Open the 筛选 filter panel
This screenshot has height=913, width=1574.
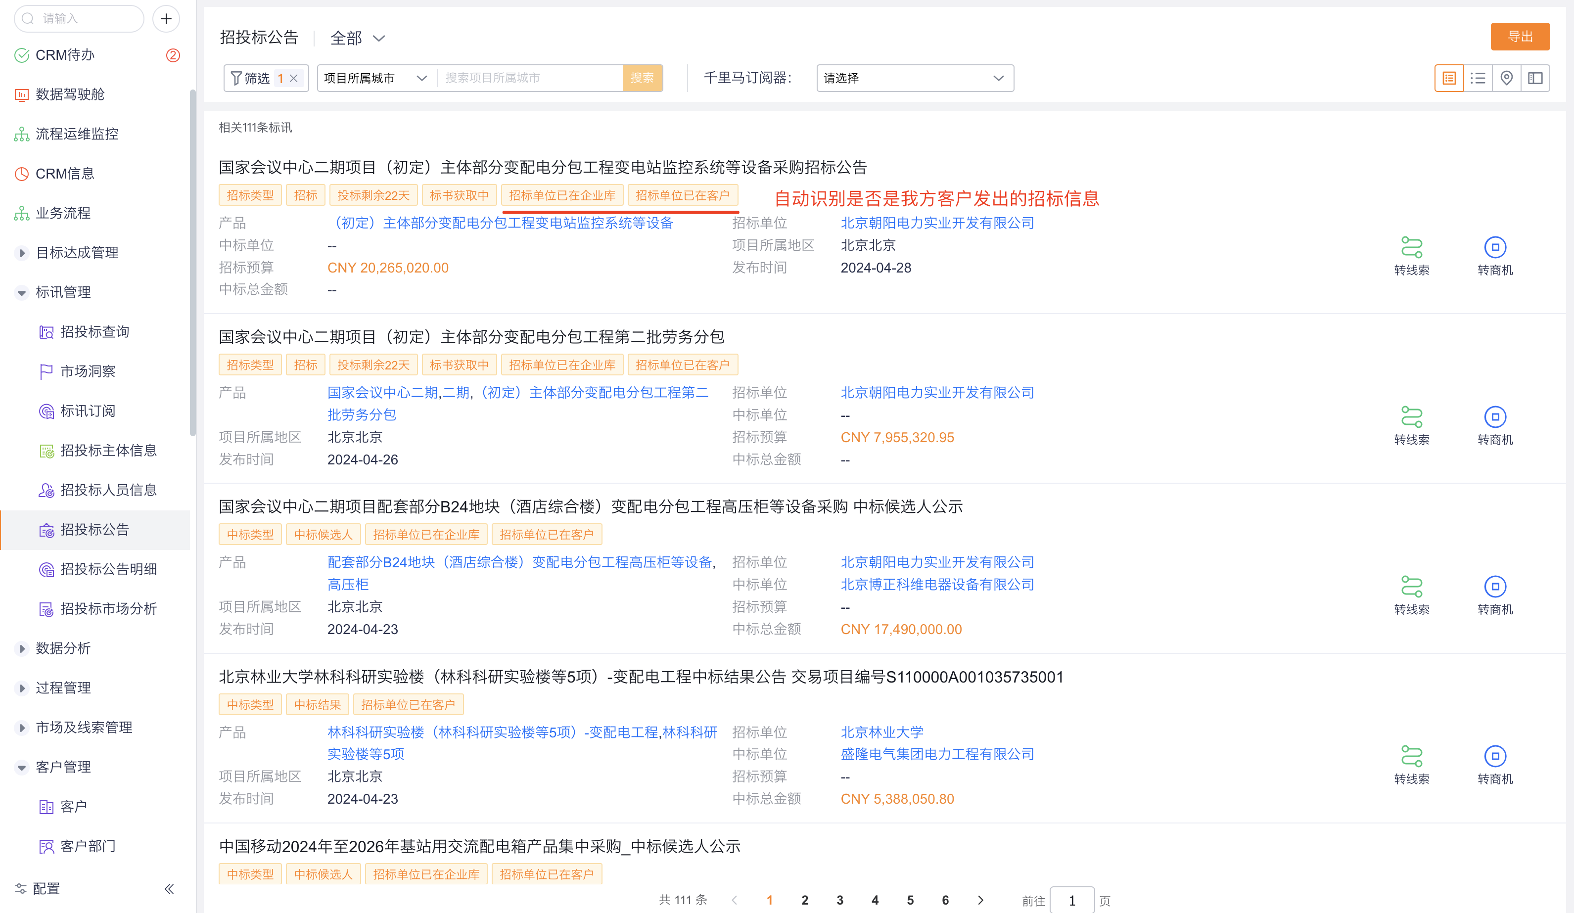251,78
